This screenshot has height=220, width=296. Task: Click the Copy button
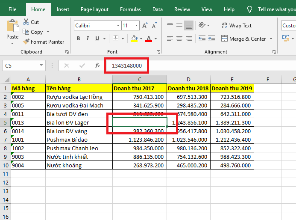[x=36, y=32]
